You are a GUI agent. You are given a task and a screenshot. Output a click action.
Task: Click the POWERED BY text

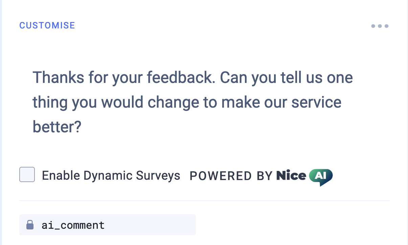(x=231, y=176)
